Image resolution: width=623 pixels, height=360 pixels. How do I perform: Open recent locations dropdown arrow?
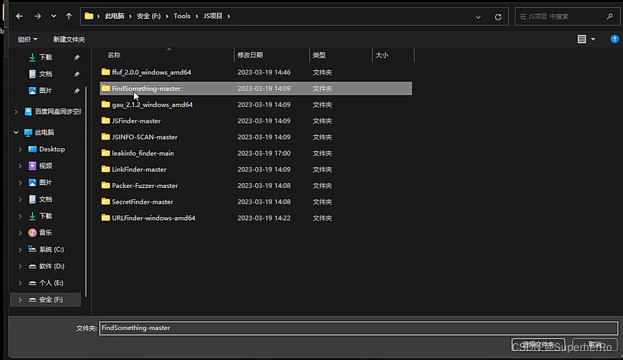(53, 16)
